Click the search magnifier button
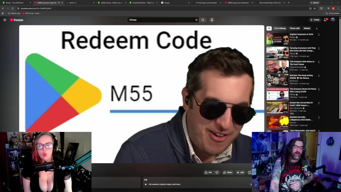Screen dimensions: 341x192 pos(203,20)
